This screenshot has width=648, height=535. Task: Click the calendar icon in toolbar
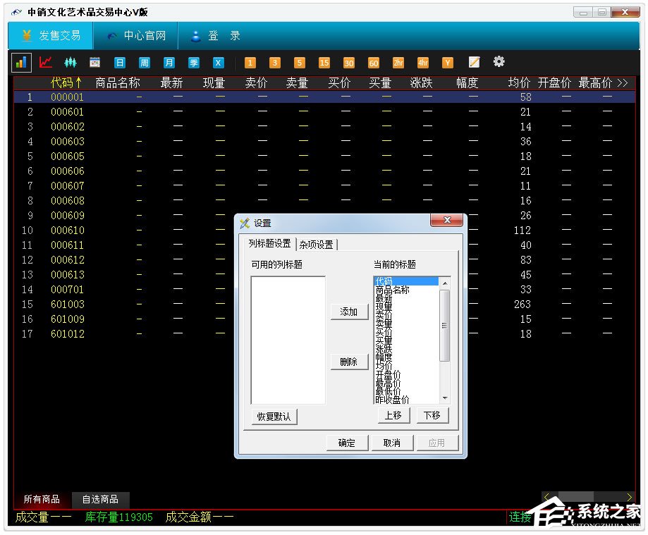pos(94,63)
